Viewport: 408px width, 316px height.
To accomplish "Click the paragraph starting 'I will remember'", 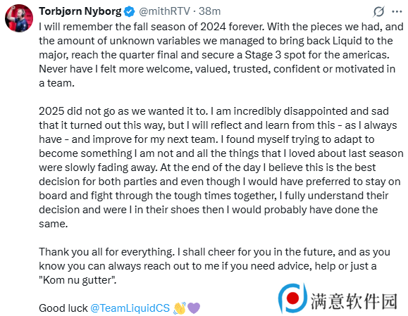I will (x=221, y=55).
